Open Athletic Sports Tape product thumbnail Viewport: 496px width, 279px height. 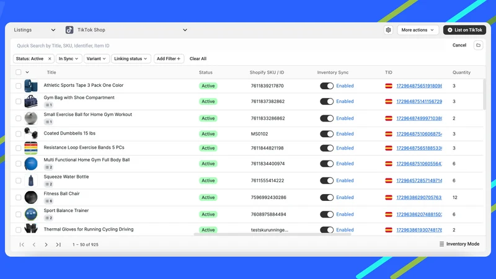(x=30, y=86)
